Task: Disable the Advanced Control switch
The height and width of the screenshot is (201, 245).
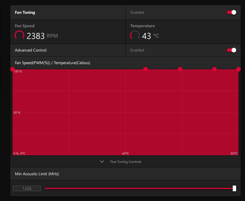Action: click(231, 50)
